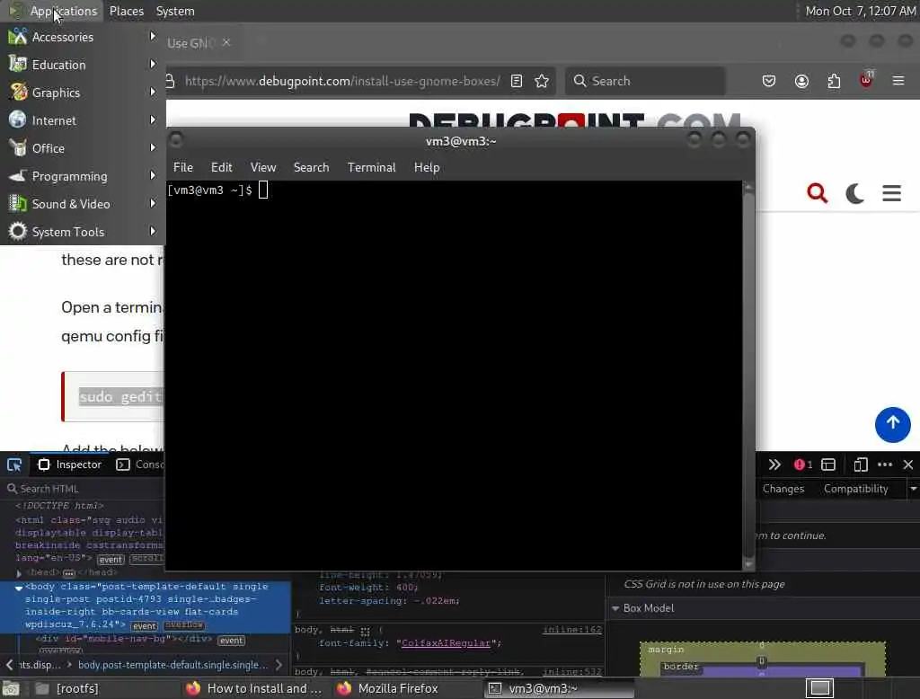The width and height of the screenshot is (920, 699).
Task: Click the red error count badge
Action: [x=803, y=465]
